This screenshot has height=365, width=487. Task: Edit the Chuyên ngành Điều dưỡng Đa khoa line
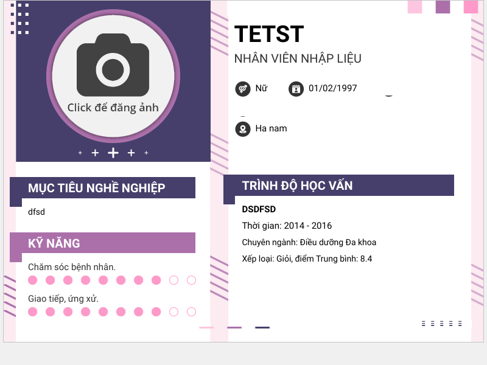tap(309, 242)
